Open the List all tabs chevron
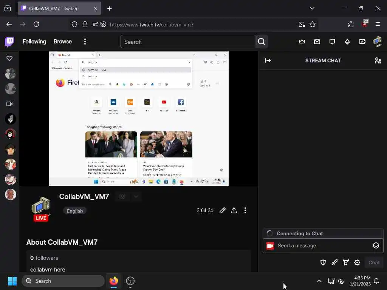 312,8
